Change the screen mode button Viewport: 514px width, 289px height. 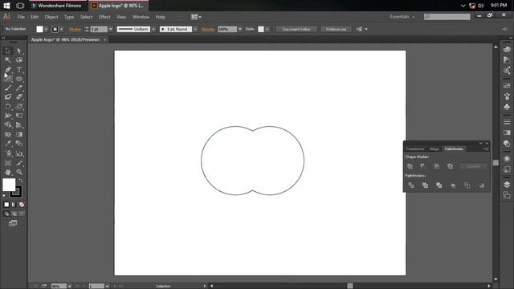click(13, 223)
